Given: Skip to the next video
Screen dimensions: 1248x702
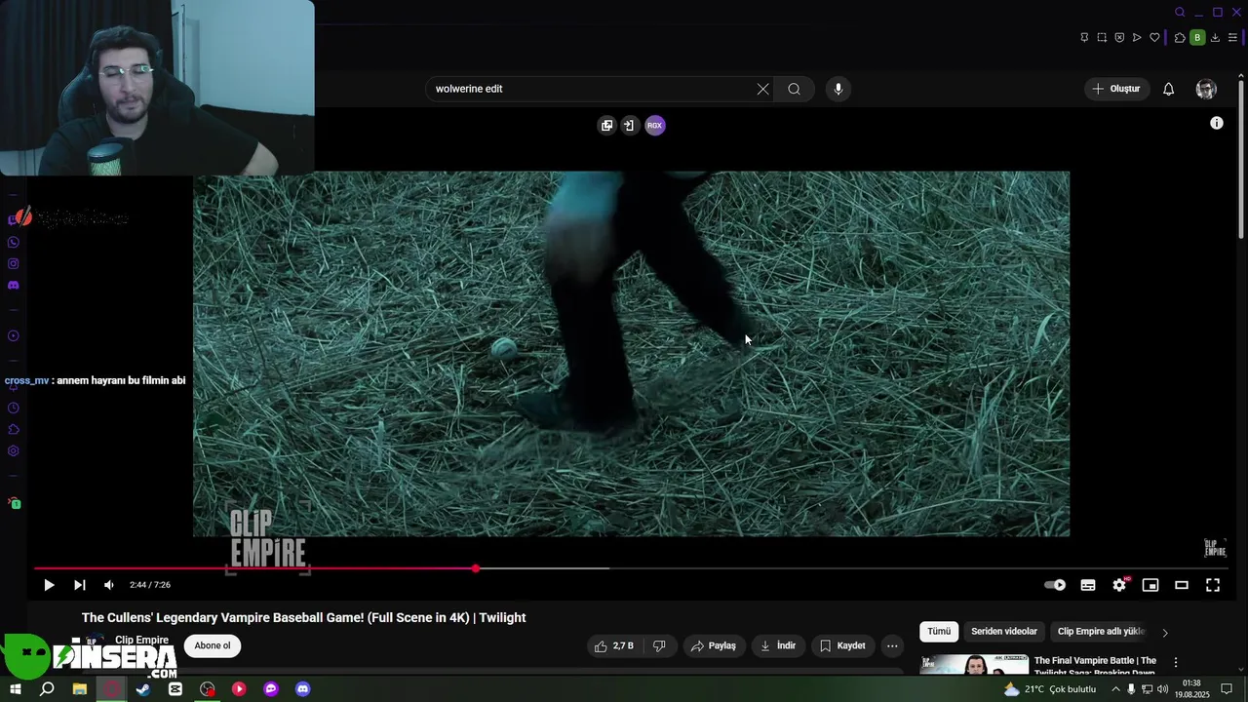Looking at the screenshot, I should 80,585.
